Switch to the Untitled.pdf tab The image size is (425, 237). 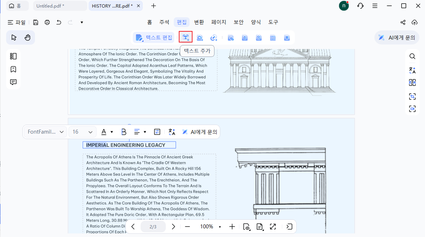[60, 6]
